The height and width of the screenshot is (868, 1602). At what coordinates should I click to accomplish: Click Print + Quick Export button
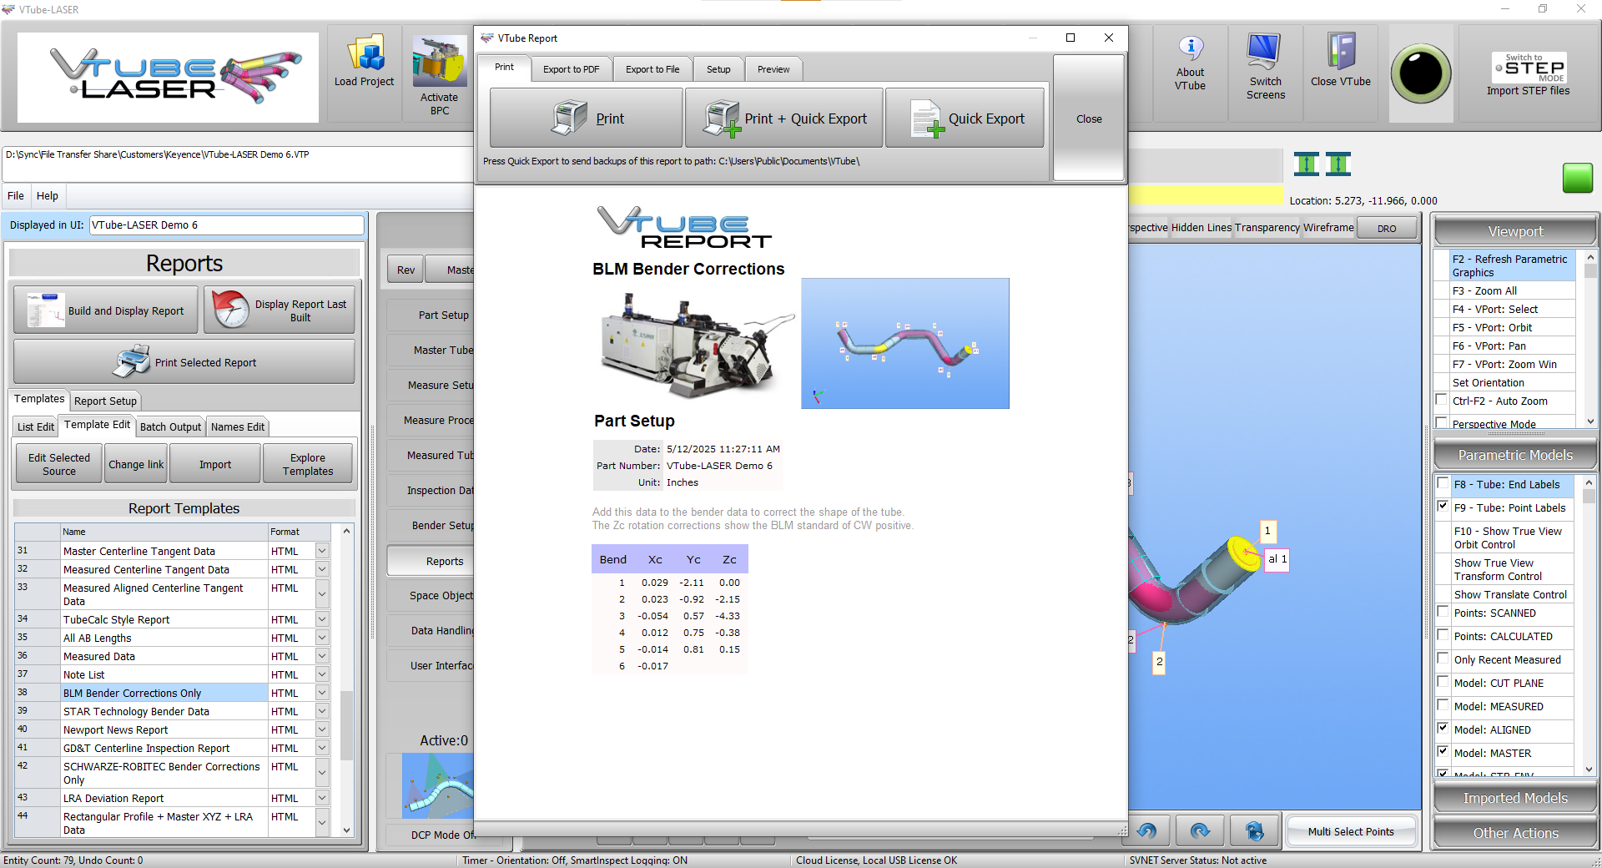pyautogui.click(x=784, y=119)
